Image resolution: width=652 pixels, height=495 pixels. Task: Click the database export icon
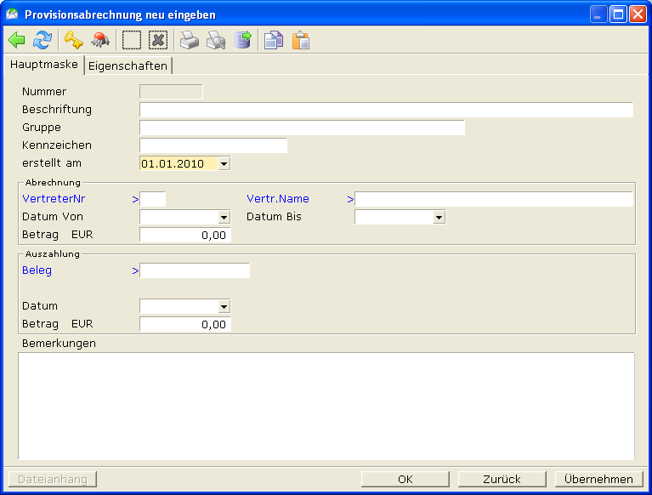pos(242,40)
